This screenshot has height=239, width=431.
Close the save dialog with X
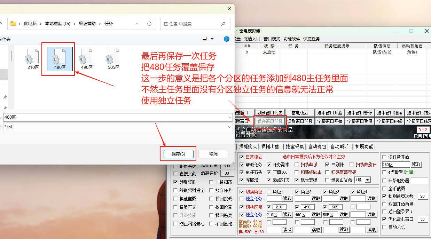[229, 9]
